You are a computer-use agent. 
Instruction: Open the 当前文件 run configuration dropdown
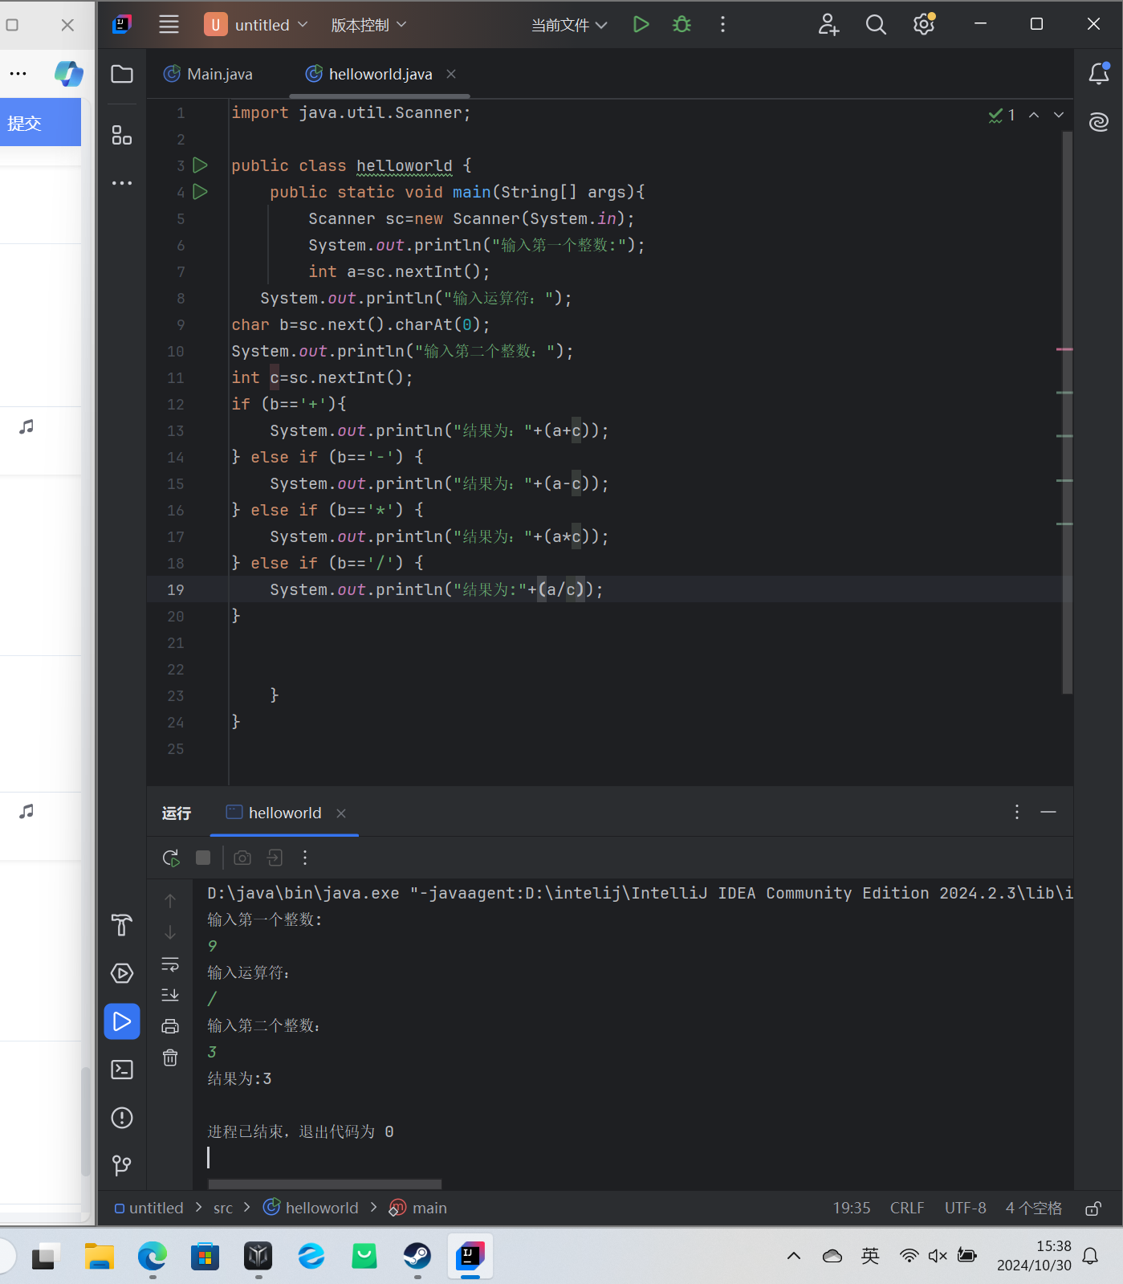pos(569,25)
